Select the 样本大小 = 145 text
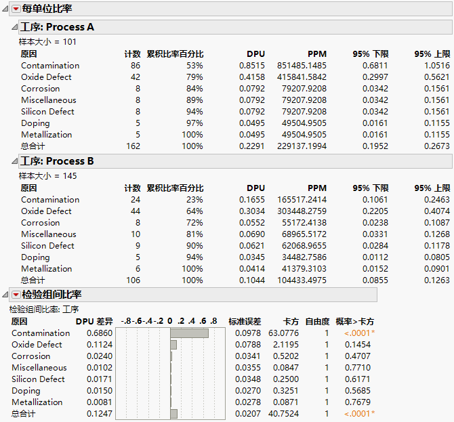Image resolution: width=454 pixels, height=422 pixels. 48,176
